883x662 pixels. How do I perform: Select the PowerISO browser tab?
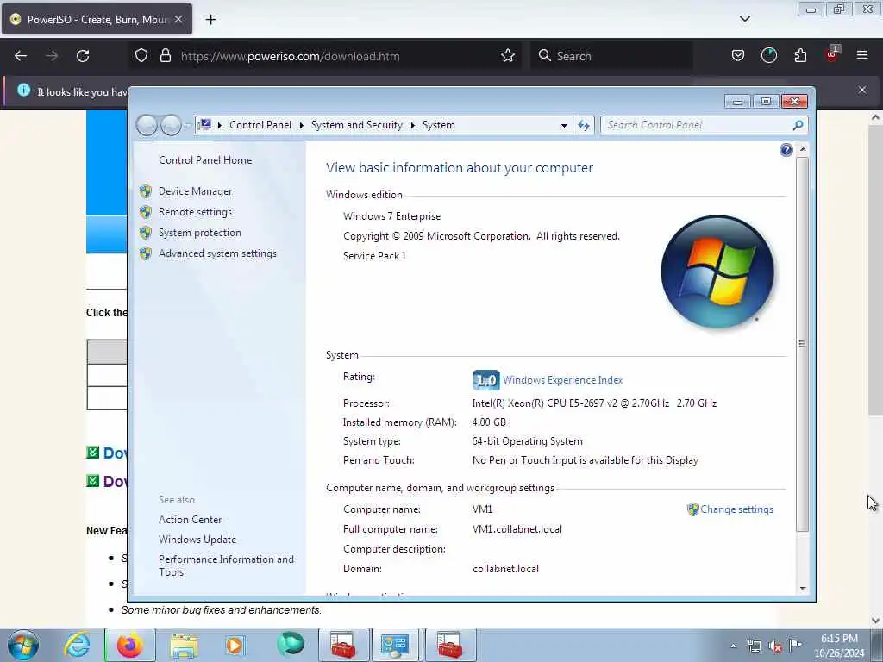pos(97,19)
